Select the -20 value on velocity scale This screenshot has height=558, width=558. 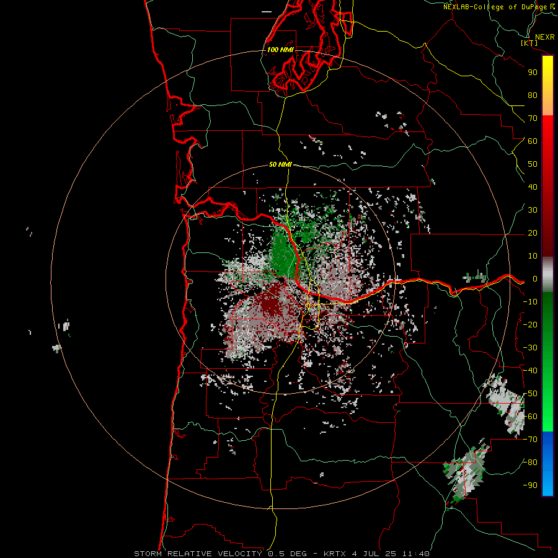coord(530,325)
